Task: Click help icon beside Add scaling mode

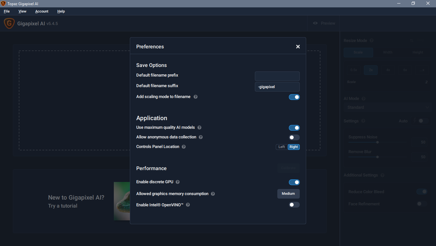Action: coord(196,97)
